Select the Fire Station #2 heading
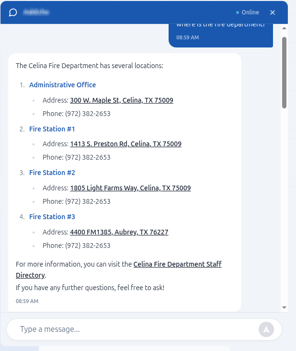 click(x=52, y=173)
